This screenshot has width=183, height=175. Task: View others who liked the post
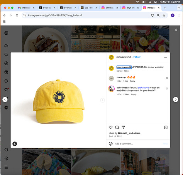[x=137, y=133]
